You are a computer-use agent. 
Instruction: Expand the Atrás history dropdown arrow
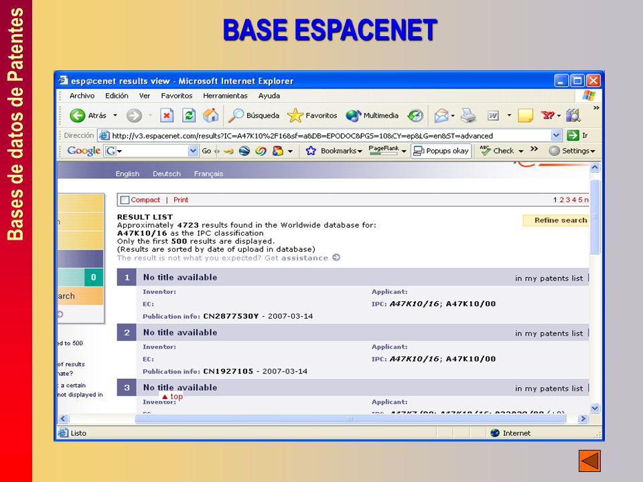(115, 116)
